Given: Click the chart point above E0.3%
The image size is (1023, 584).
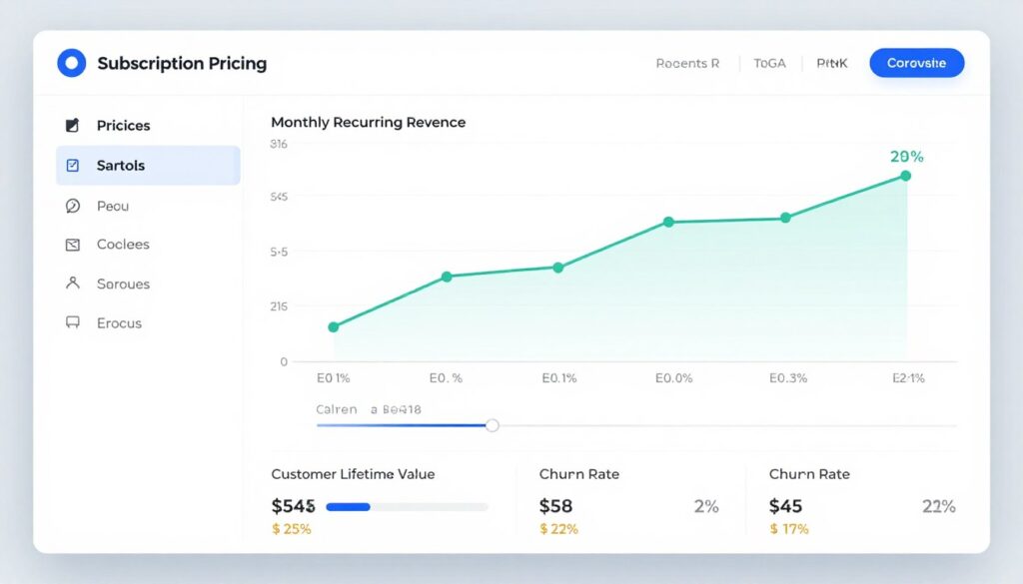Looking at the screenshot, I should point(785,218).
